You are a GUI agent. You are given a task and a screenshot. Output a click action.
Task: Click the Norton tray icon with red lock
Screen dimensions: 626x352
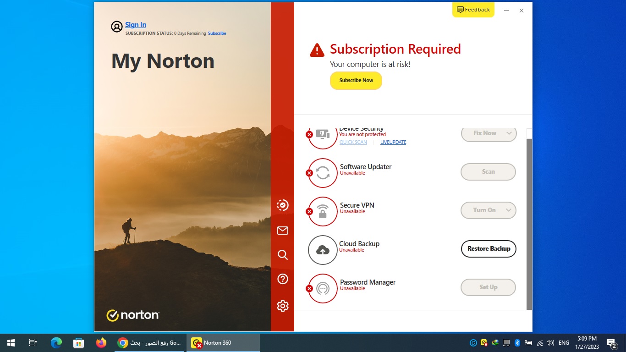click(484, 343)
